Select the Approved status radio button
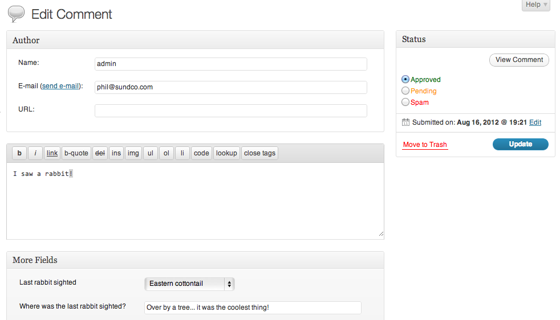This screenshot has width=560, height=320. (405, 80)
